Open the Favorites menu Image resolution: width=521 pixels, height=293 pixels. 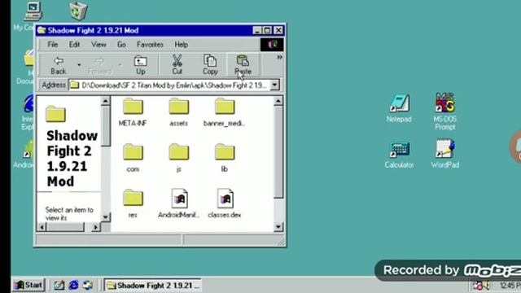tap(150, 45)
